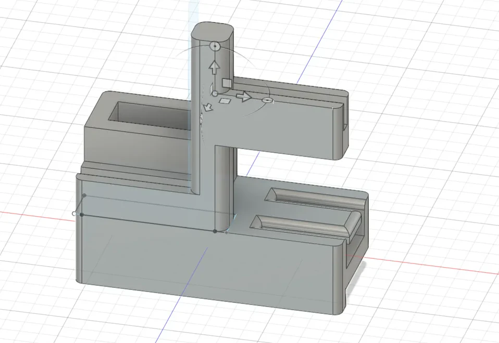Select the upper-left gray sketch point
The height and width of the screenshot is (343, 499).
point(84,195)
